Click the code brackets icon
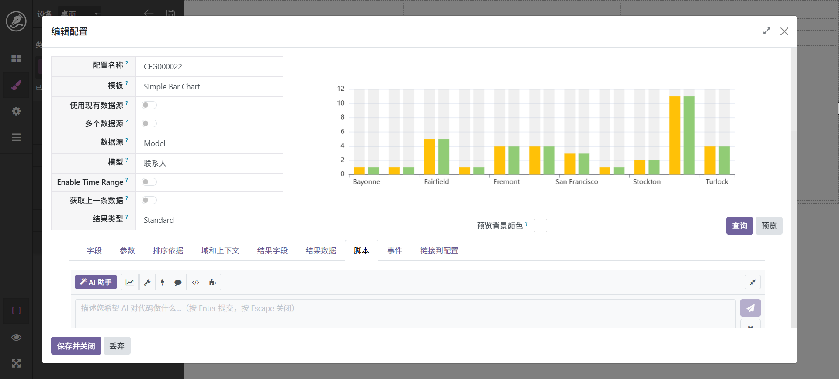Viewport: 839px width, 379px height. [x=195, y=282]
